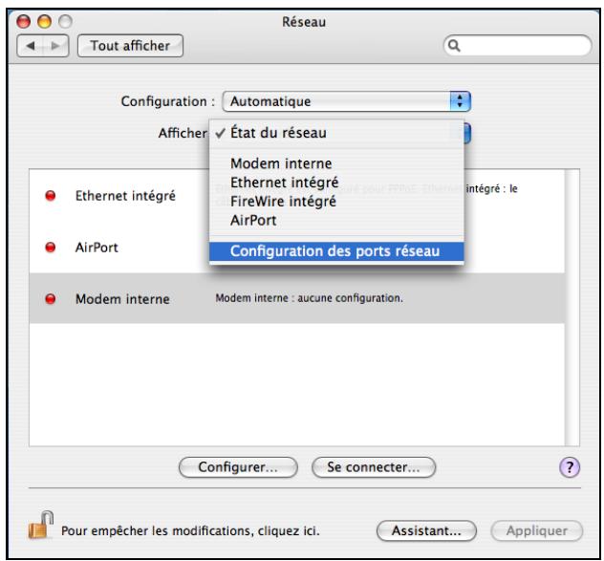Click the red status dot beside Ethernet intégré

(x=51, y=196)
